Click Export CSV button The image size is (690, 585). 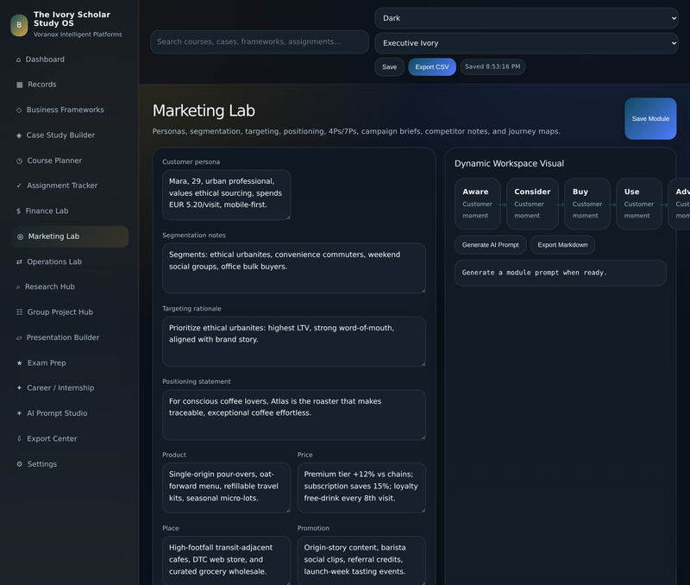(432, 67)
